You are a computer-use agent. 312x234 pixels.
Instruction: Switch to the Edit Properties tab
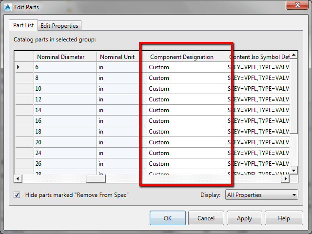(x=59, y=25)
